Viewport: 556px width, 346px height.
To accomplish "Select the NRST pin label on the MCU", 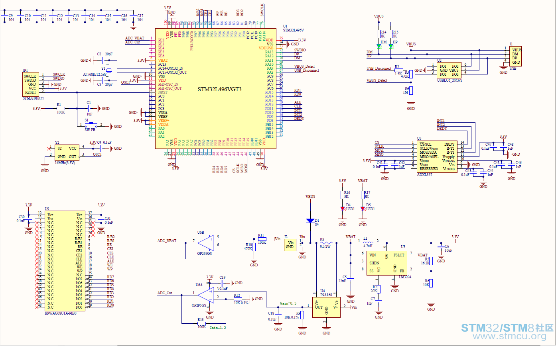I will [163, 92].
